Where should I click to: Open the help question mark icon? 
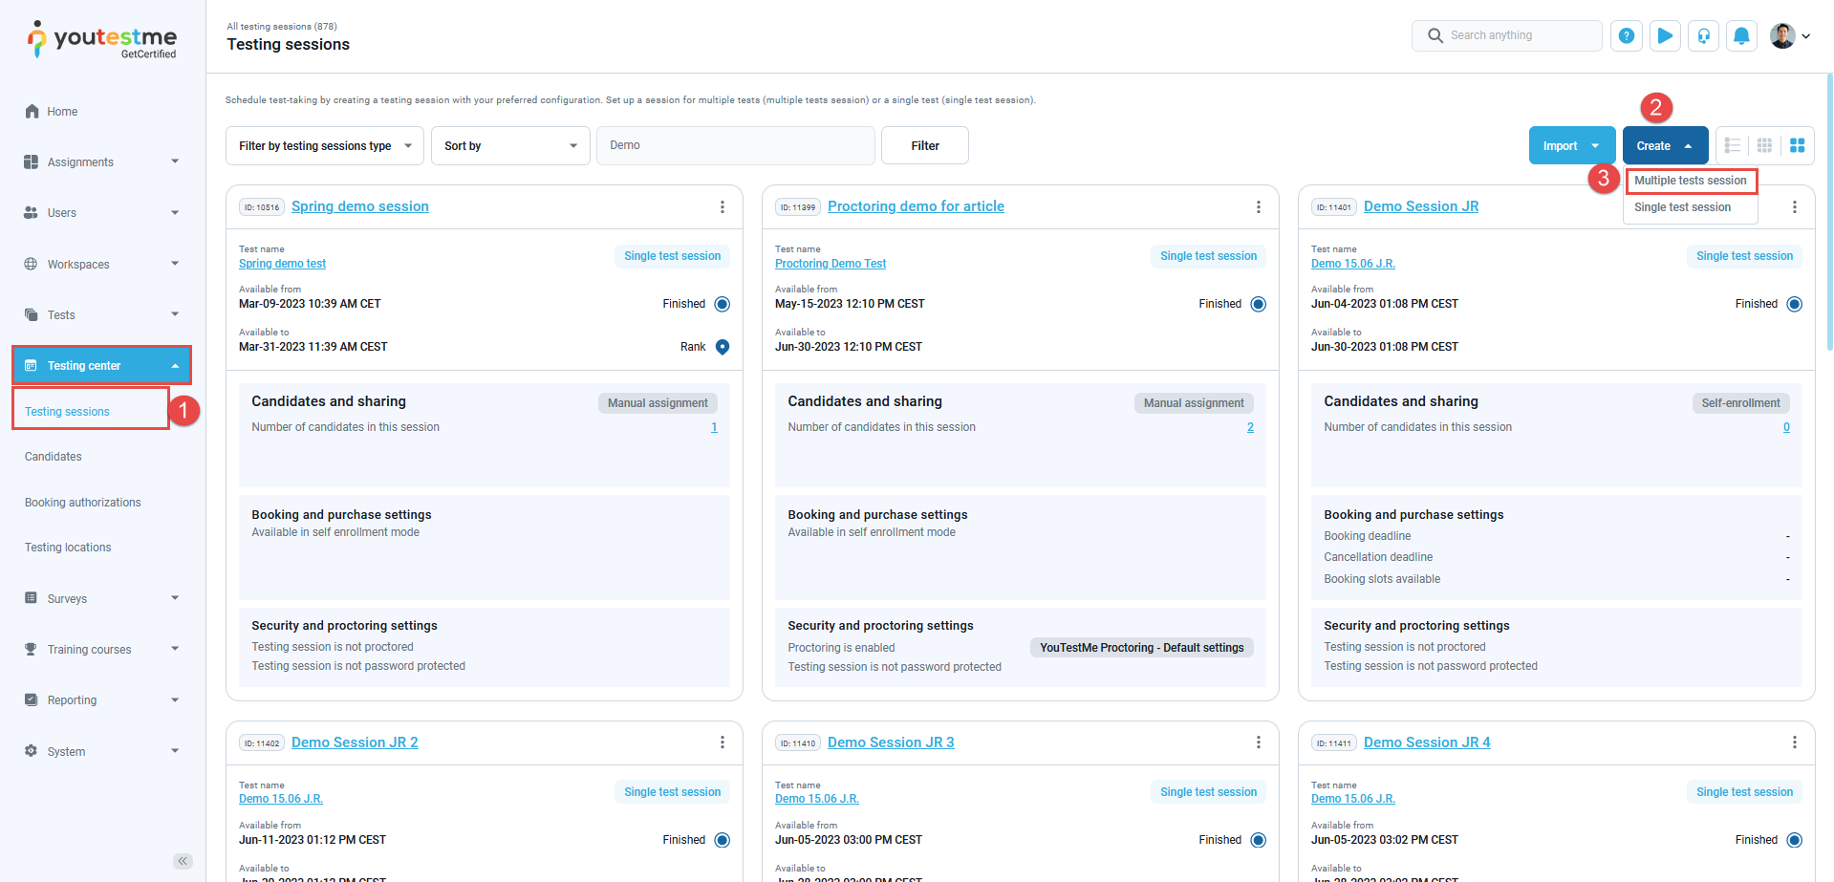[x=1627, y=35]
